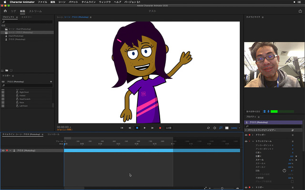Hide the クロエ timeline track eye icon

point(3,151)
